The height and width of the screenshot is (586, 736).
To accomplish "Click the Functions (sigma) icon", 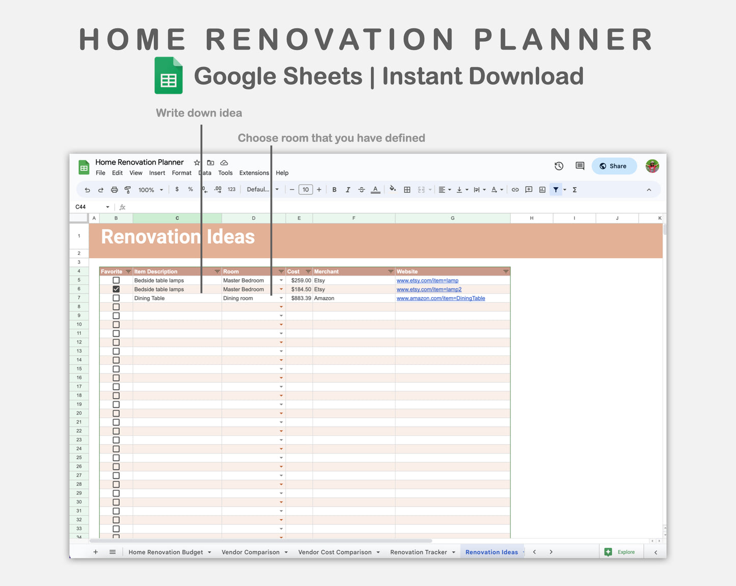I will tap(575, 189).
